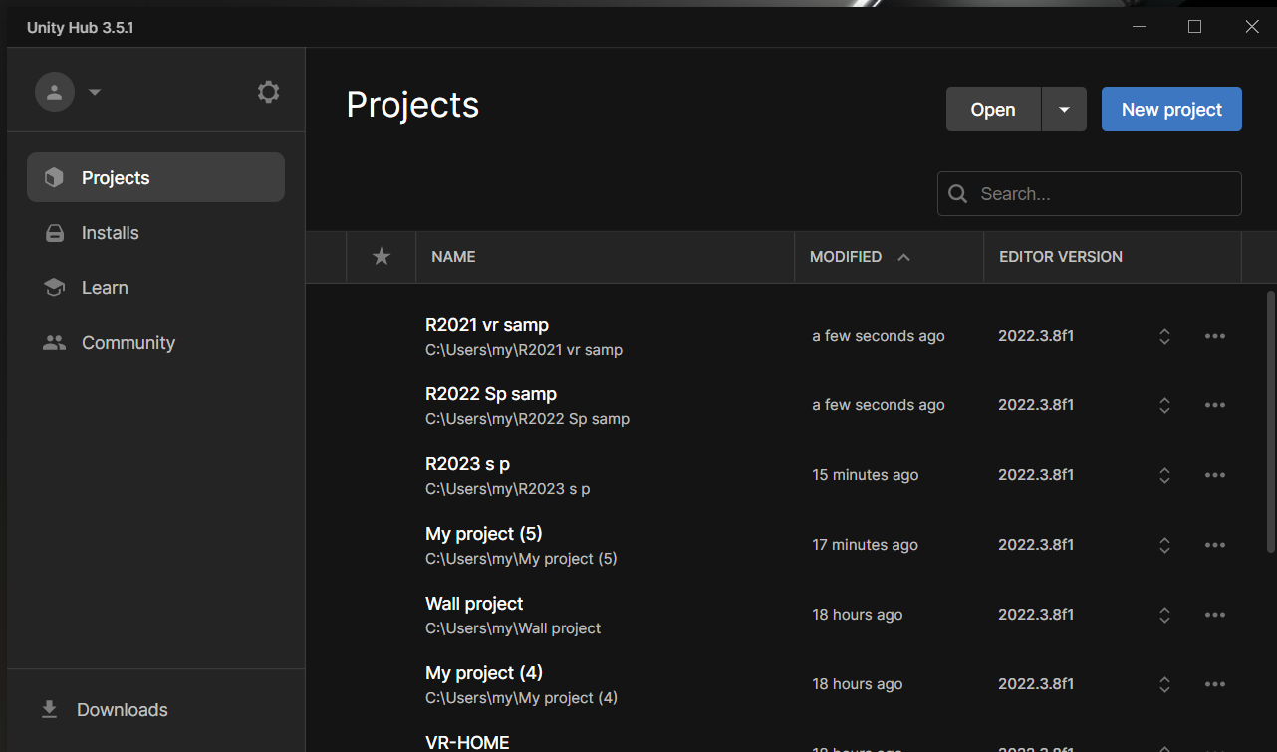This screenshot has width=1277, height=752.
Task: Open the three-dot menu for R2022 Sp samp
Action: [1215, 405]
